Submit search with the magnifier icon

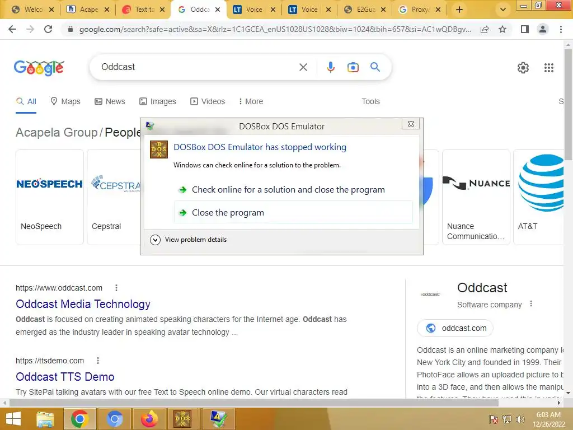pos(375,67)
